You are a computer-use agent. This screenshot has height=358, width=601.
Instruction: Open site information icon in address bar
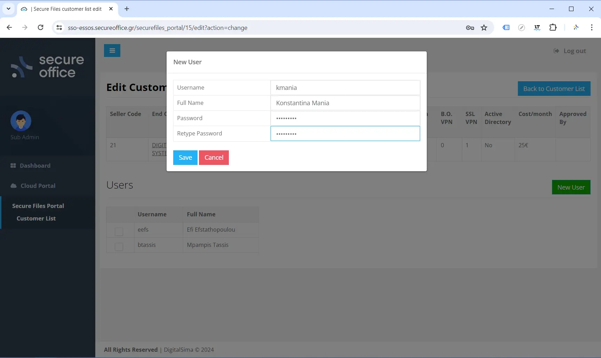point(59,27)
